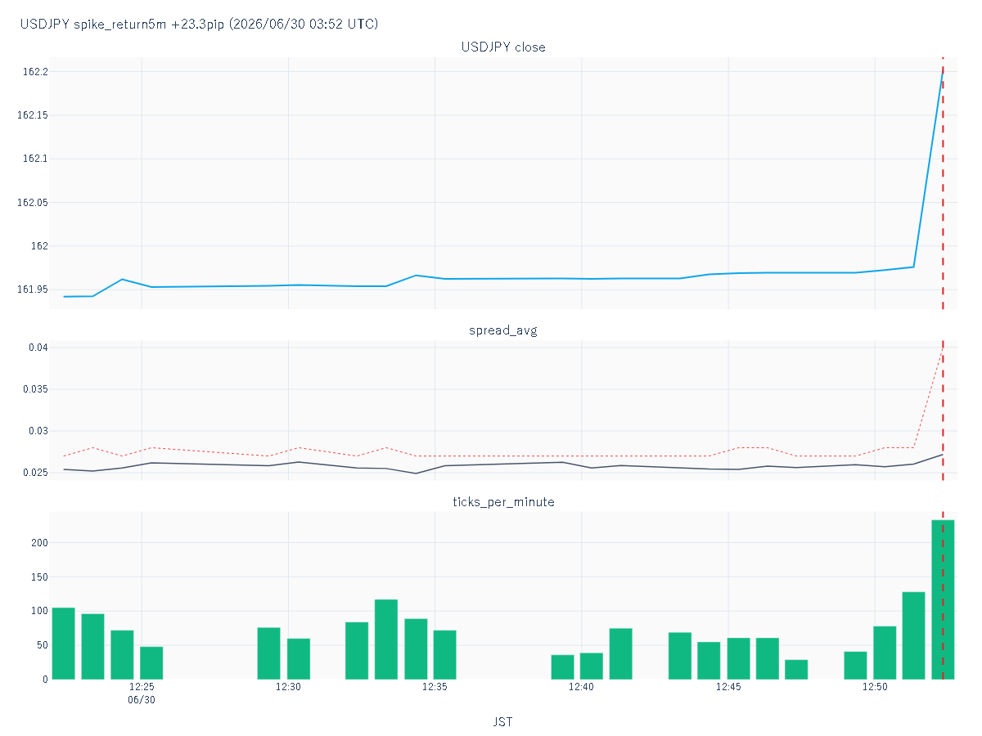Click the 12:50 x-axis tick label
The image size is (982, 736).
coord(875,687)
